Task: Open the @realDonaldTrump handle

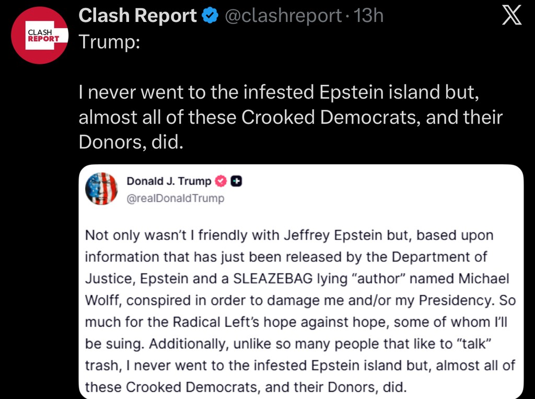Action: pos(176,199)
